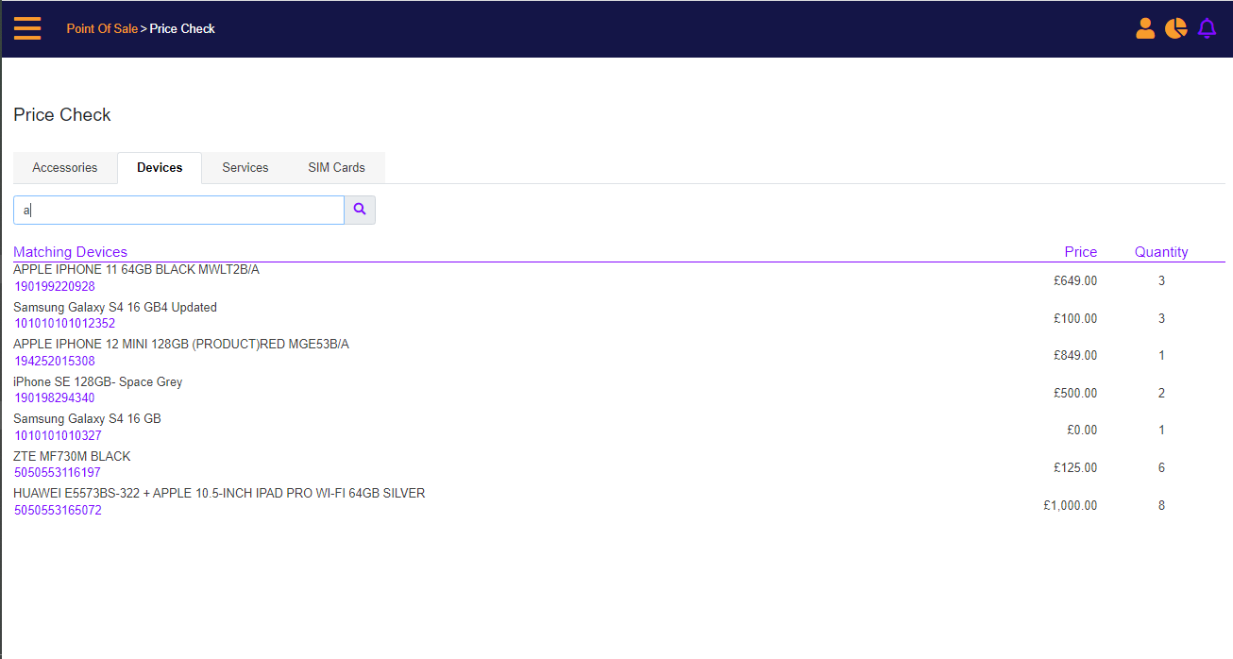Click the magnifier search button
The height and width of the screenshot is (659, 1233).
360,210
